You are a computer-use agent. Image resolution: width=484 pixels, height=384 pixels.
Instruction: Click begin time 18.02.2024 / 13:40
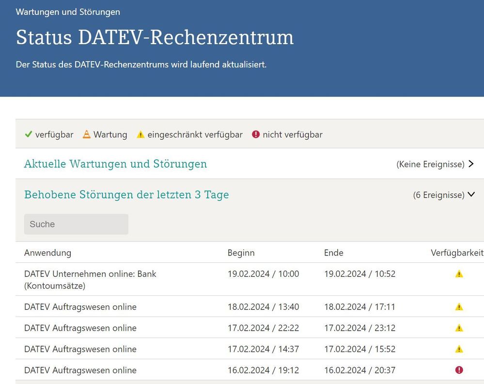click(x=263, y=307)
